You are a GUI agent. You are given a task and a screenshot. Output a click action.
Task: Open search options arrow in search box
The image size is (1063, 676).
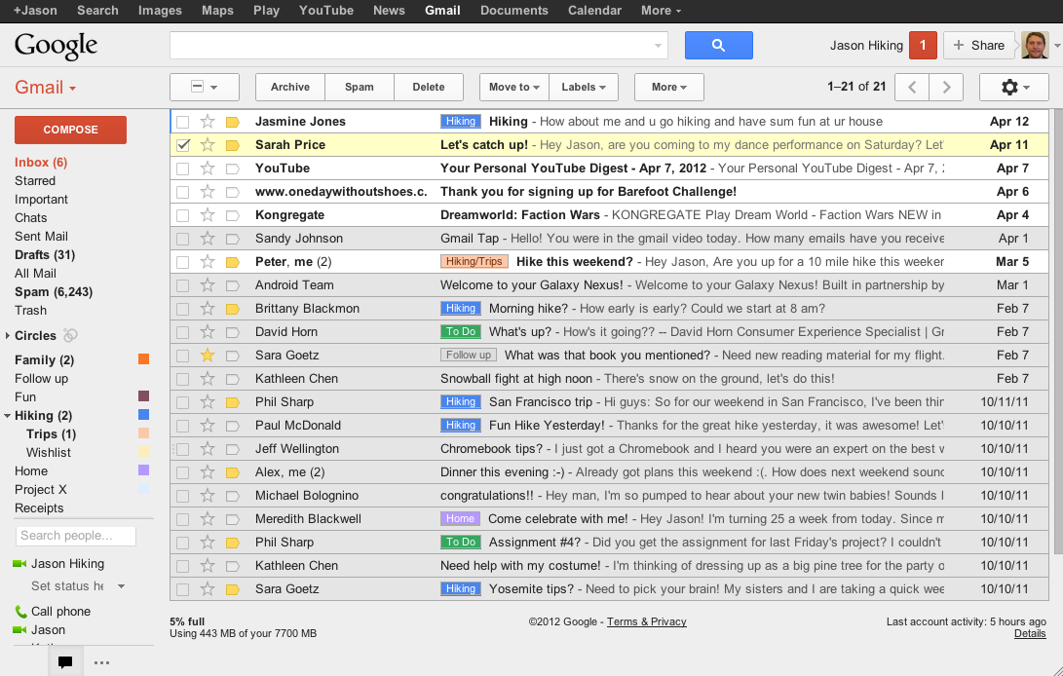coord(658,46)
